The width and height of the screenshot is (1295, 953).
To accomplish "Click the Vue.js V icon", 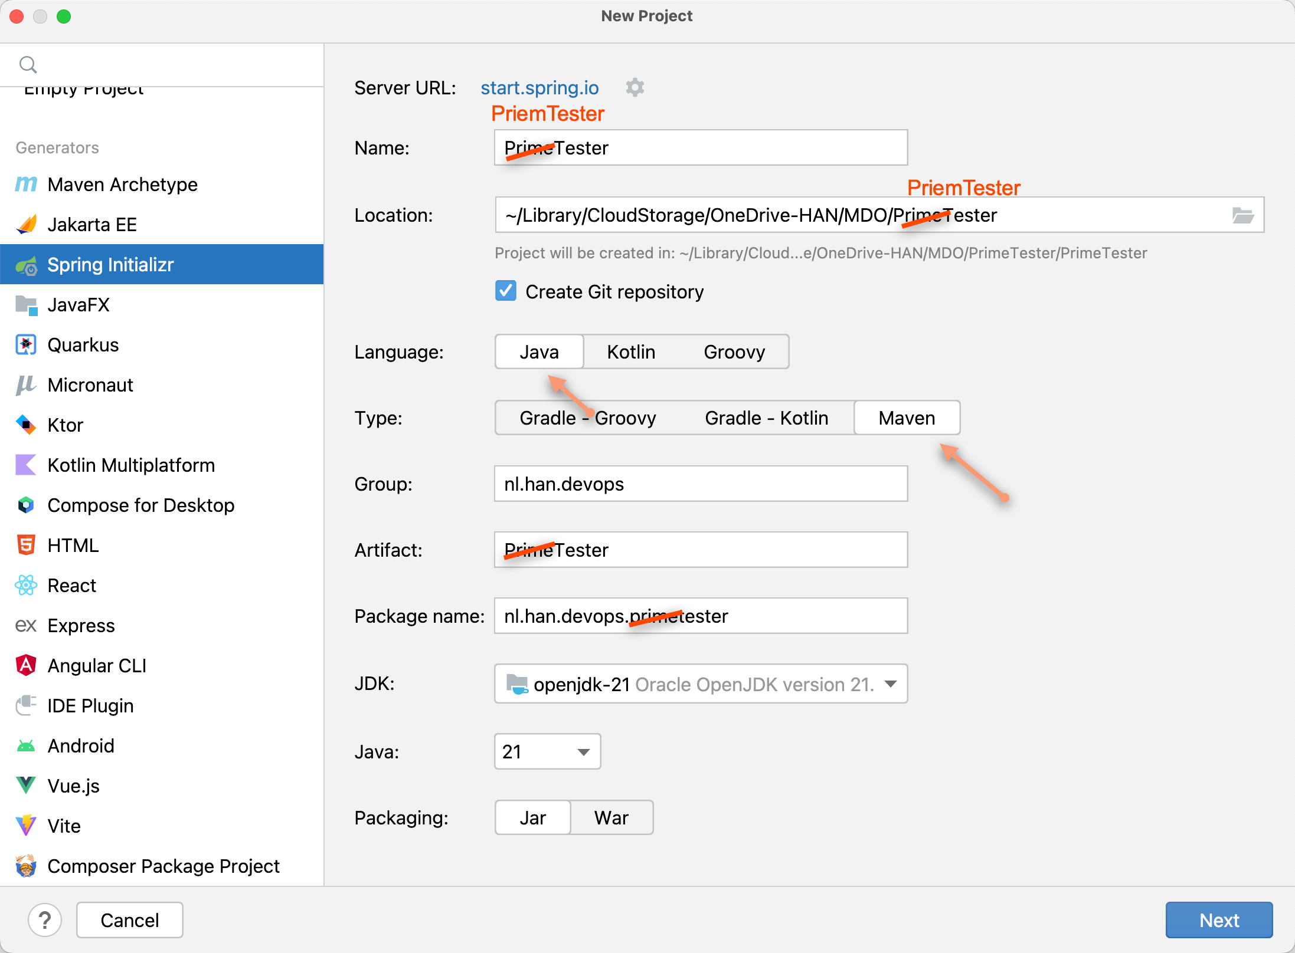I will (26, 786).
